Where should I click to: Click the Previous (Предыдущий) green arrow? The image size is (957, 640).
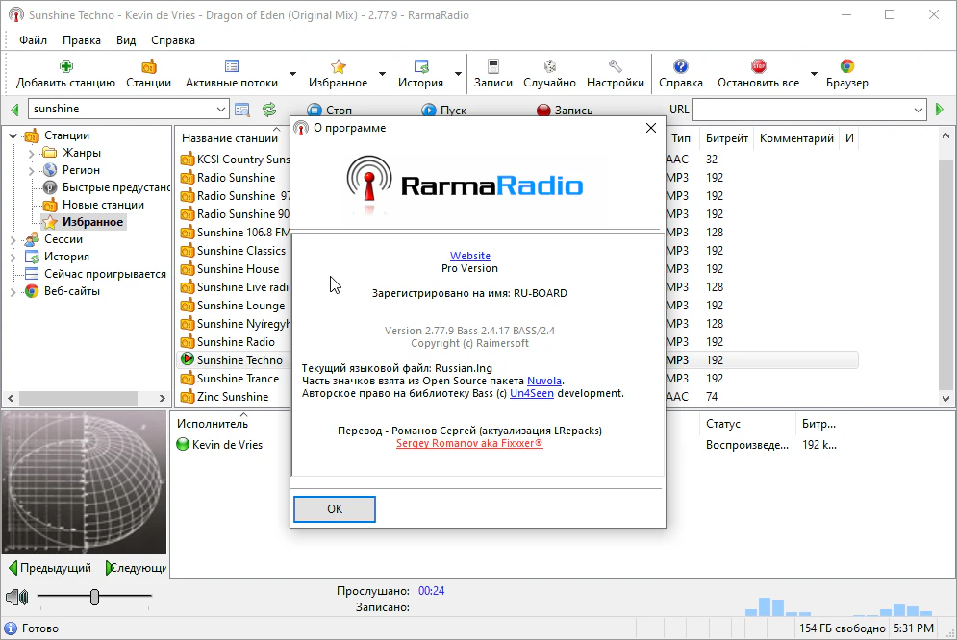tap(13, 568)
